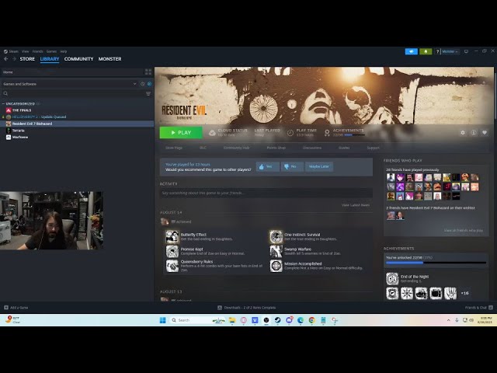Select Terraria in the library list

[x=16, y=131]
